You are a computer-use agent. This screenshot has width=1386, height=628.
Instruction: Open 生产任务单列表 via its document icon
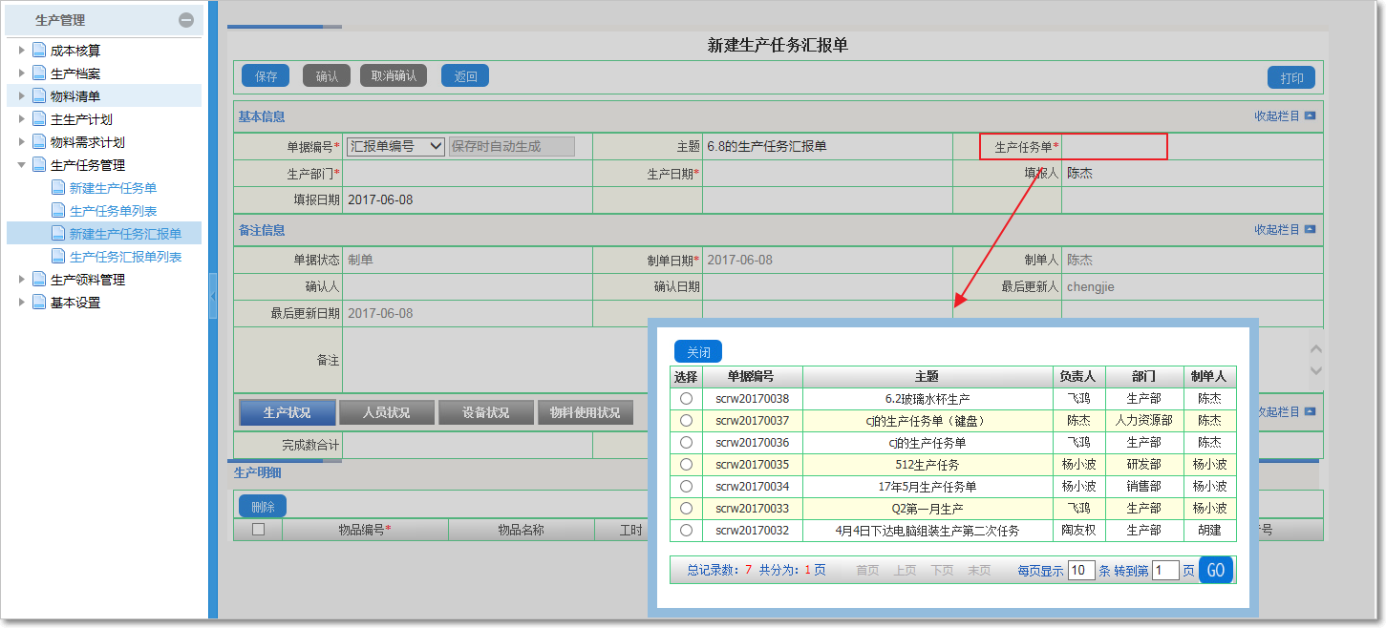[58, 210]
